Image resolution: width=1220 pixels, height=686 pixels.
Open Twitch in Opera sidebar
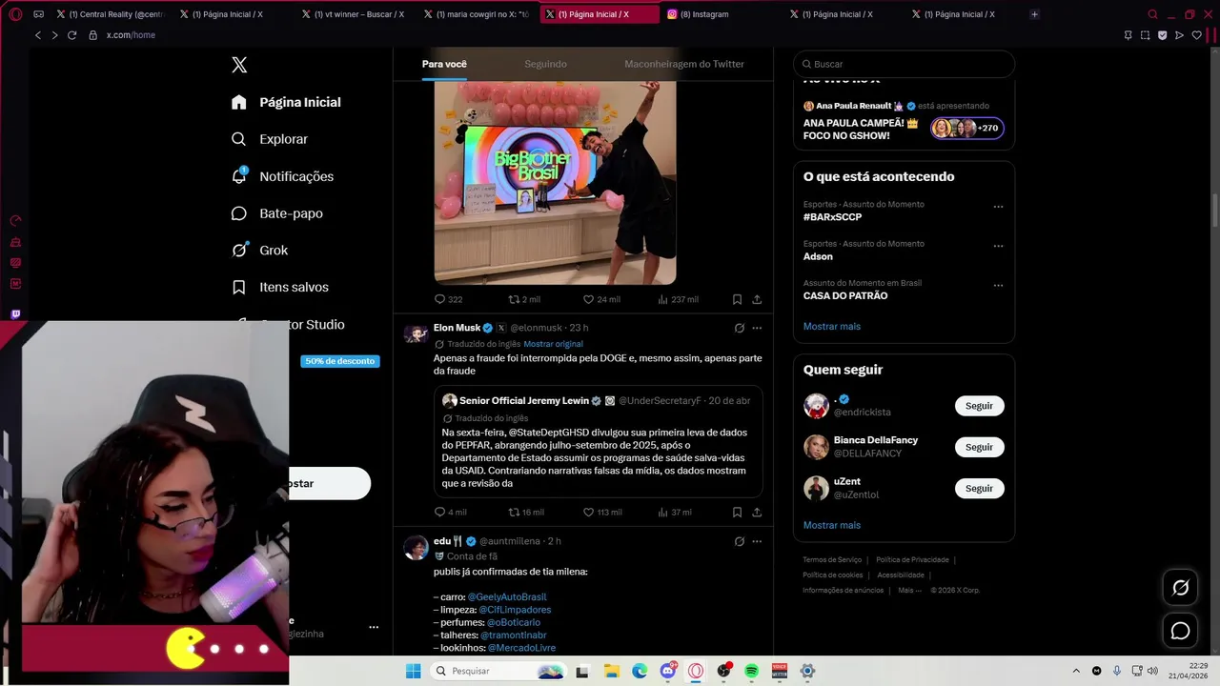pyautogui.click(x=15, y=313)
